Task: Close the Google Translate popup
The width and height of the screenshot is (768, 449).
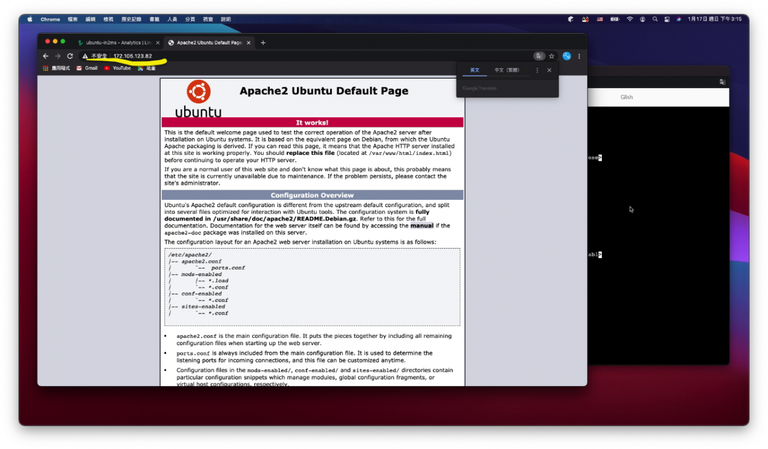Action: click(549, 70)
